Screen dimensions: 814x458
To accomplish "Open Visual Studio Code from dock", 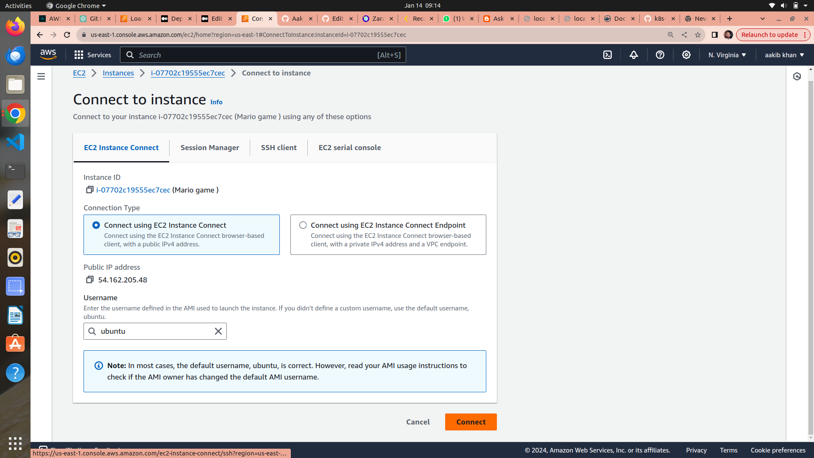I will coord(15,142).
